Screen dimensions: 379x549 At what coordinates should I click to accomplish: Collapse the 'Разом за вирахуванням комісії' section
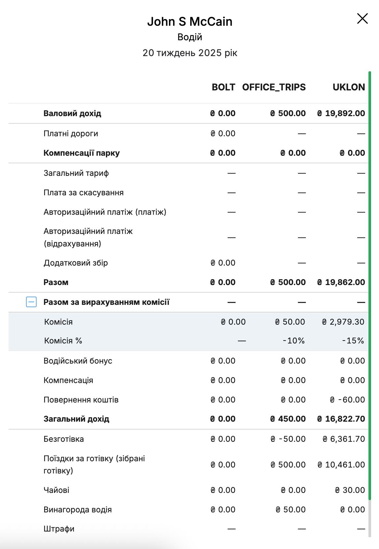[x=31, y=302]
